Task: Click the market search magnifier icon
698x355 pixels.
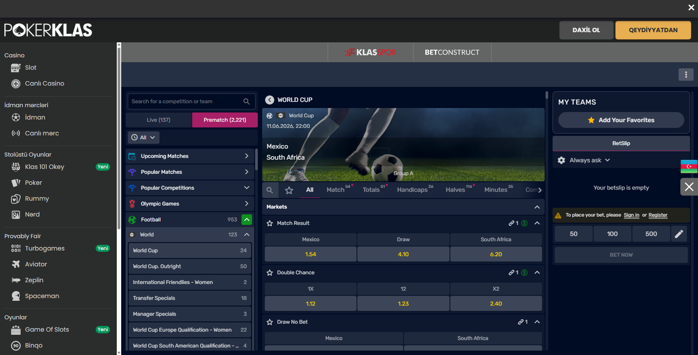Action: click(x=270, y=190)
